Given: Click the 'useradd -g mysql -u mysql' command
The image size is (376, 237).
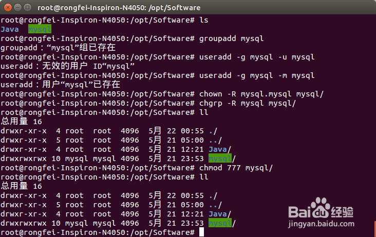Looking at the screenshot, I should [257, 57].
